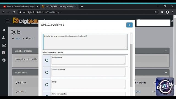Click the 'WPS101 : Quiz No 1' title
The image size is (176, 99).
[x=52, y=25]
